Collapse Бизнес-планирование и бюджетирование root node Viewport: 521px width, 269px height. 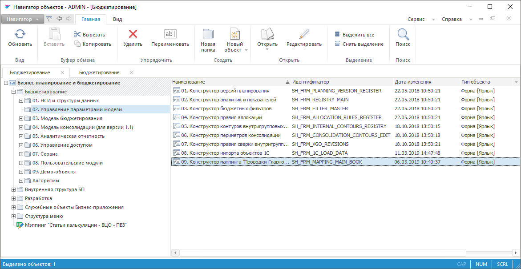click(6, 83)
